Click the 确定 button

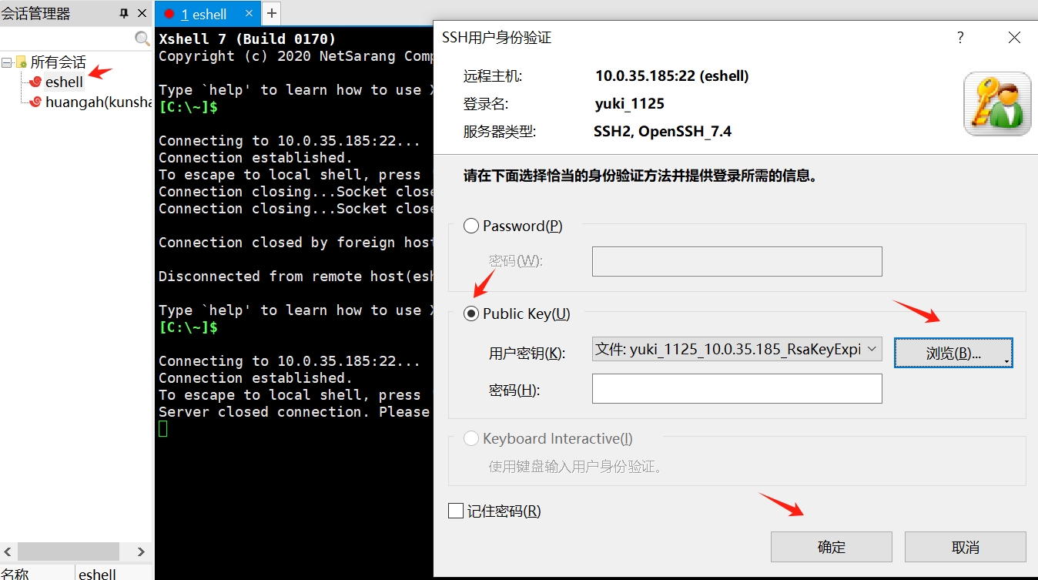(x=831, y=547)
